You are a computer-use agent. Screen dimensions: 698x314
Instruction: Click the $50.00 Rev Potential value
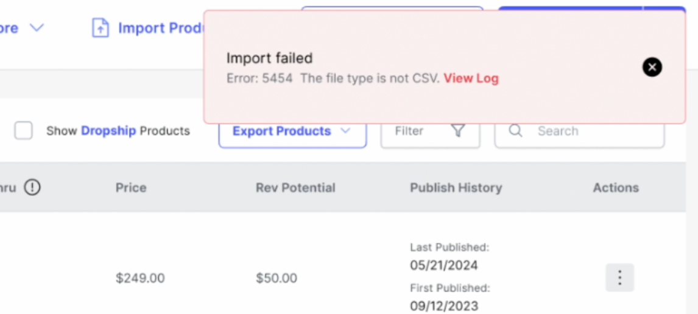click(x=277, y=278)
